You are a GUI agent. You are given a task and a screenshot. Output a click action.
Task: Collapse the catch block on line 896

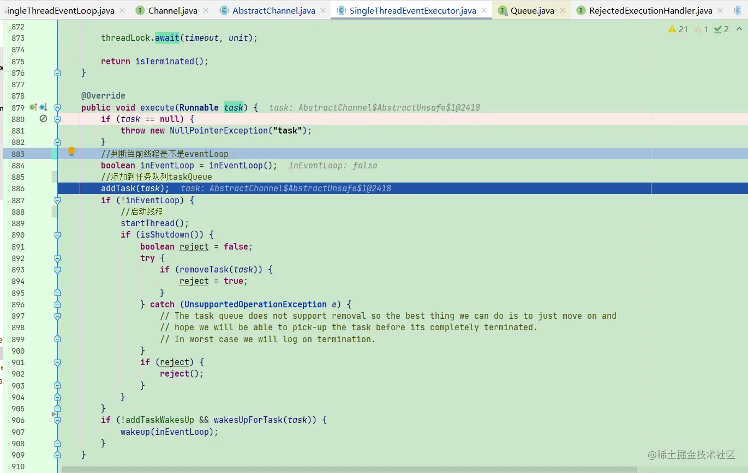[57, 305]
